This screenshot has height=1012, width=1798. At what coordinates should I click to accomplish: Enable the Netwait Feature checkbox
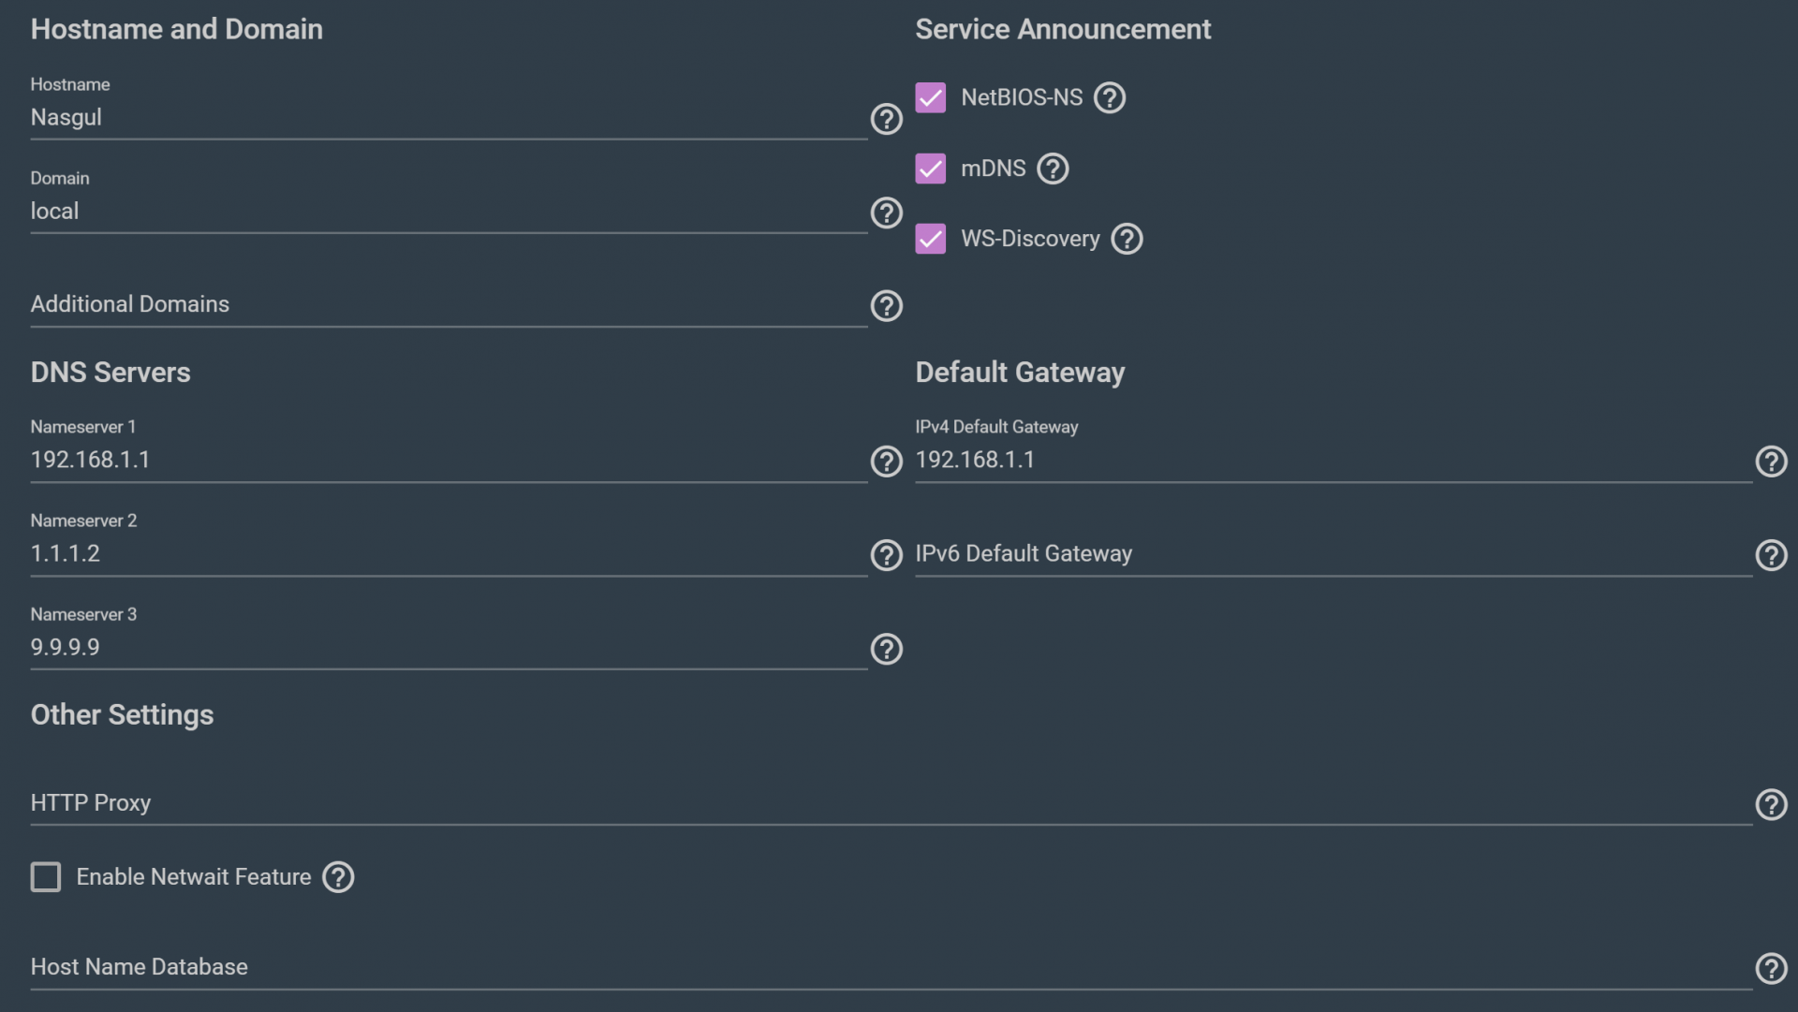point(46,877)
